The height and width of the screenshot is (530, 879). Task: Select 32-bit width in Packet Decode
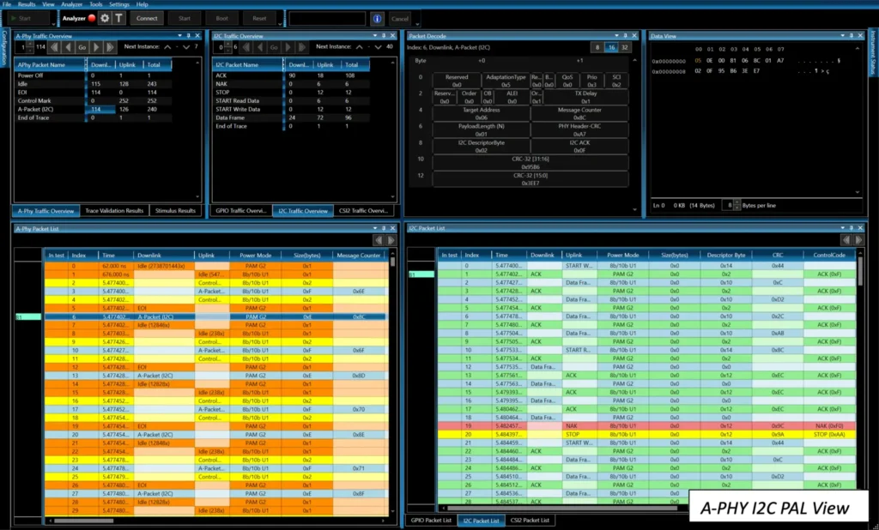623,47
